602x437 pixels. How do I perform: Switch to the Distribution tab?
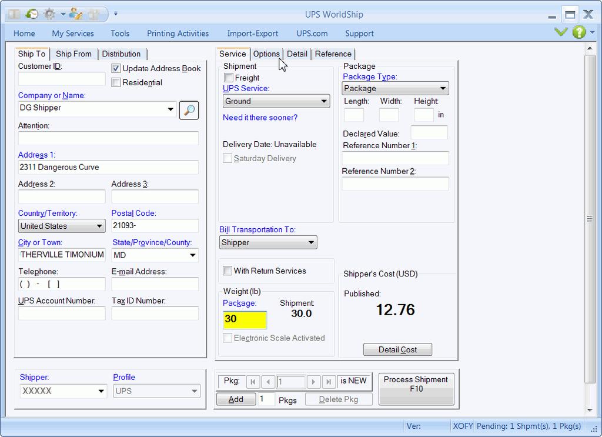pyautogui.click(x=121, y=54)
